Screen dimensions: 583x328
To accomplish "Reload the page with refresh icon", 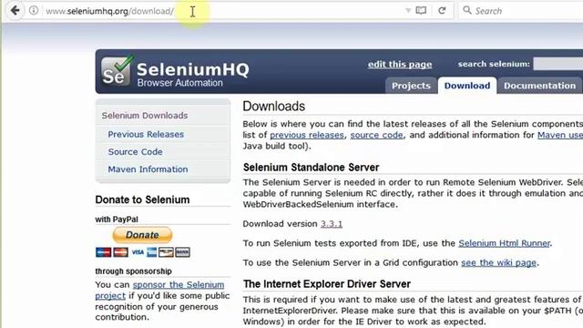I will pyautogui.click(x=442, y=10).
